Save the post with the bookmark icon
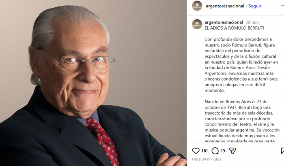This screenshot has height=166, width=284. click(x=282, y=151)
